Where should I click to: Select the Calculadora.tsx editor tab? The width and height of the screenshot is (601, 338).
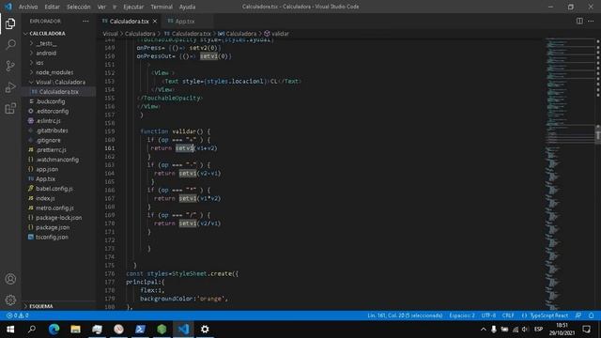tap(130, 21)
